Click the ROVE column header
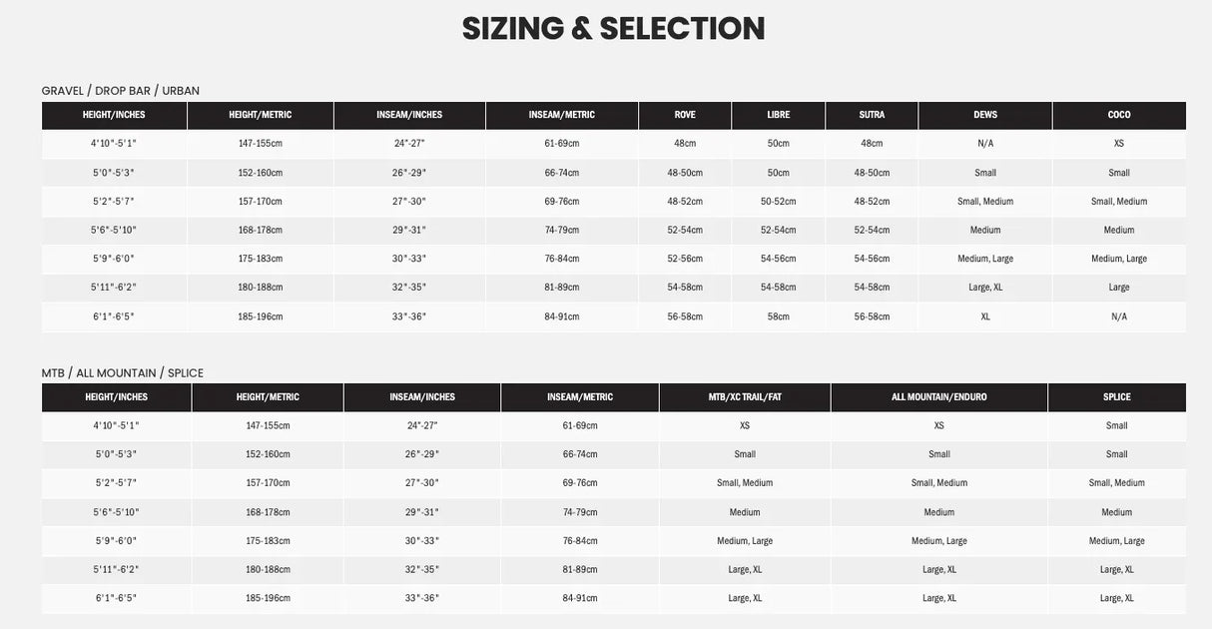The image size is (1212, 629). point(685,115)
